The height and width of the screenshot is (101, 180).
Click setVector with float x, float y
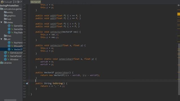pos(56,45)
